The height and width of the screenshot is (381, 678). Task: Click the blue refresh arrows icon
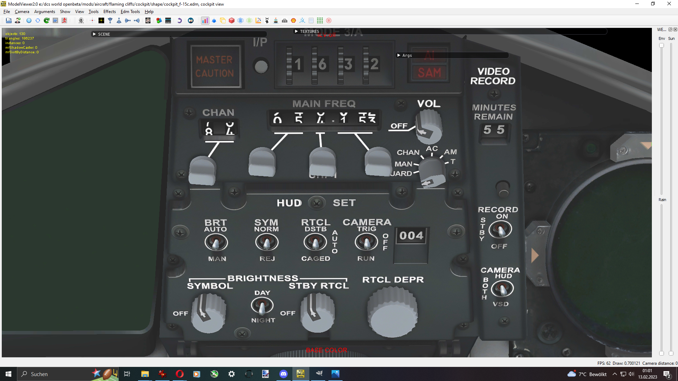click(x=38, y=20)
